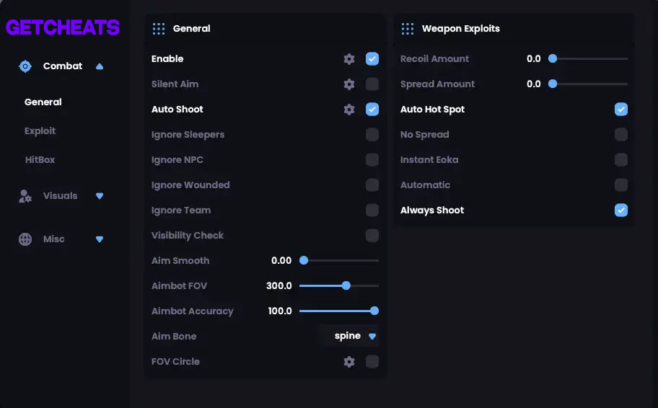
Task: Click the GETCHEATS logo
Action: click(63, 27)
